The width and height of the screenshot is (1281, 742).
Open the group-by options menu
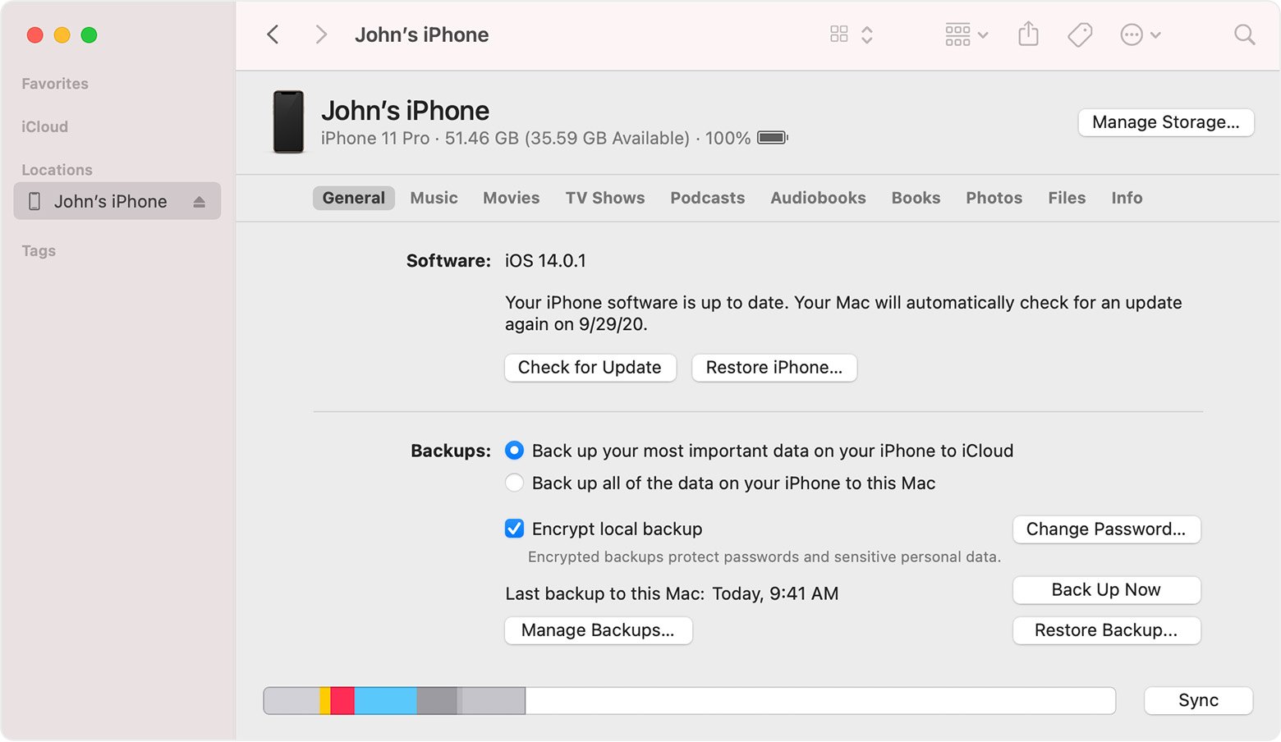[x=966, y=34]
